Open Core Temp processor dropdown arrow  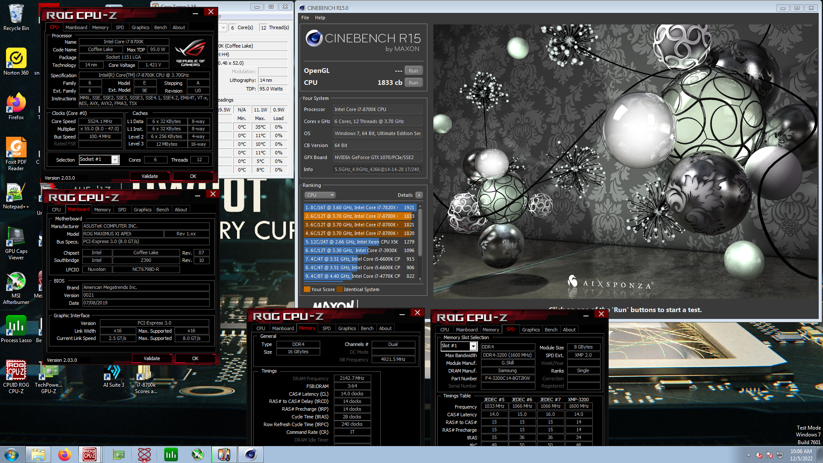coord(223,27)
